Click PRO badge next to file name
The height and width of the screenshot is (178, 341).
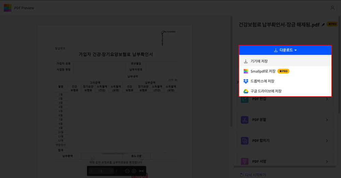click(332, 24)
